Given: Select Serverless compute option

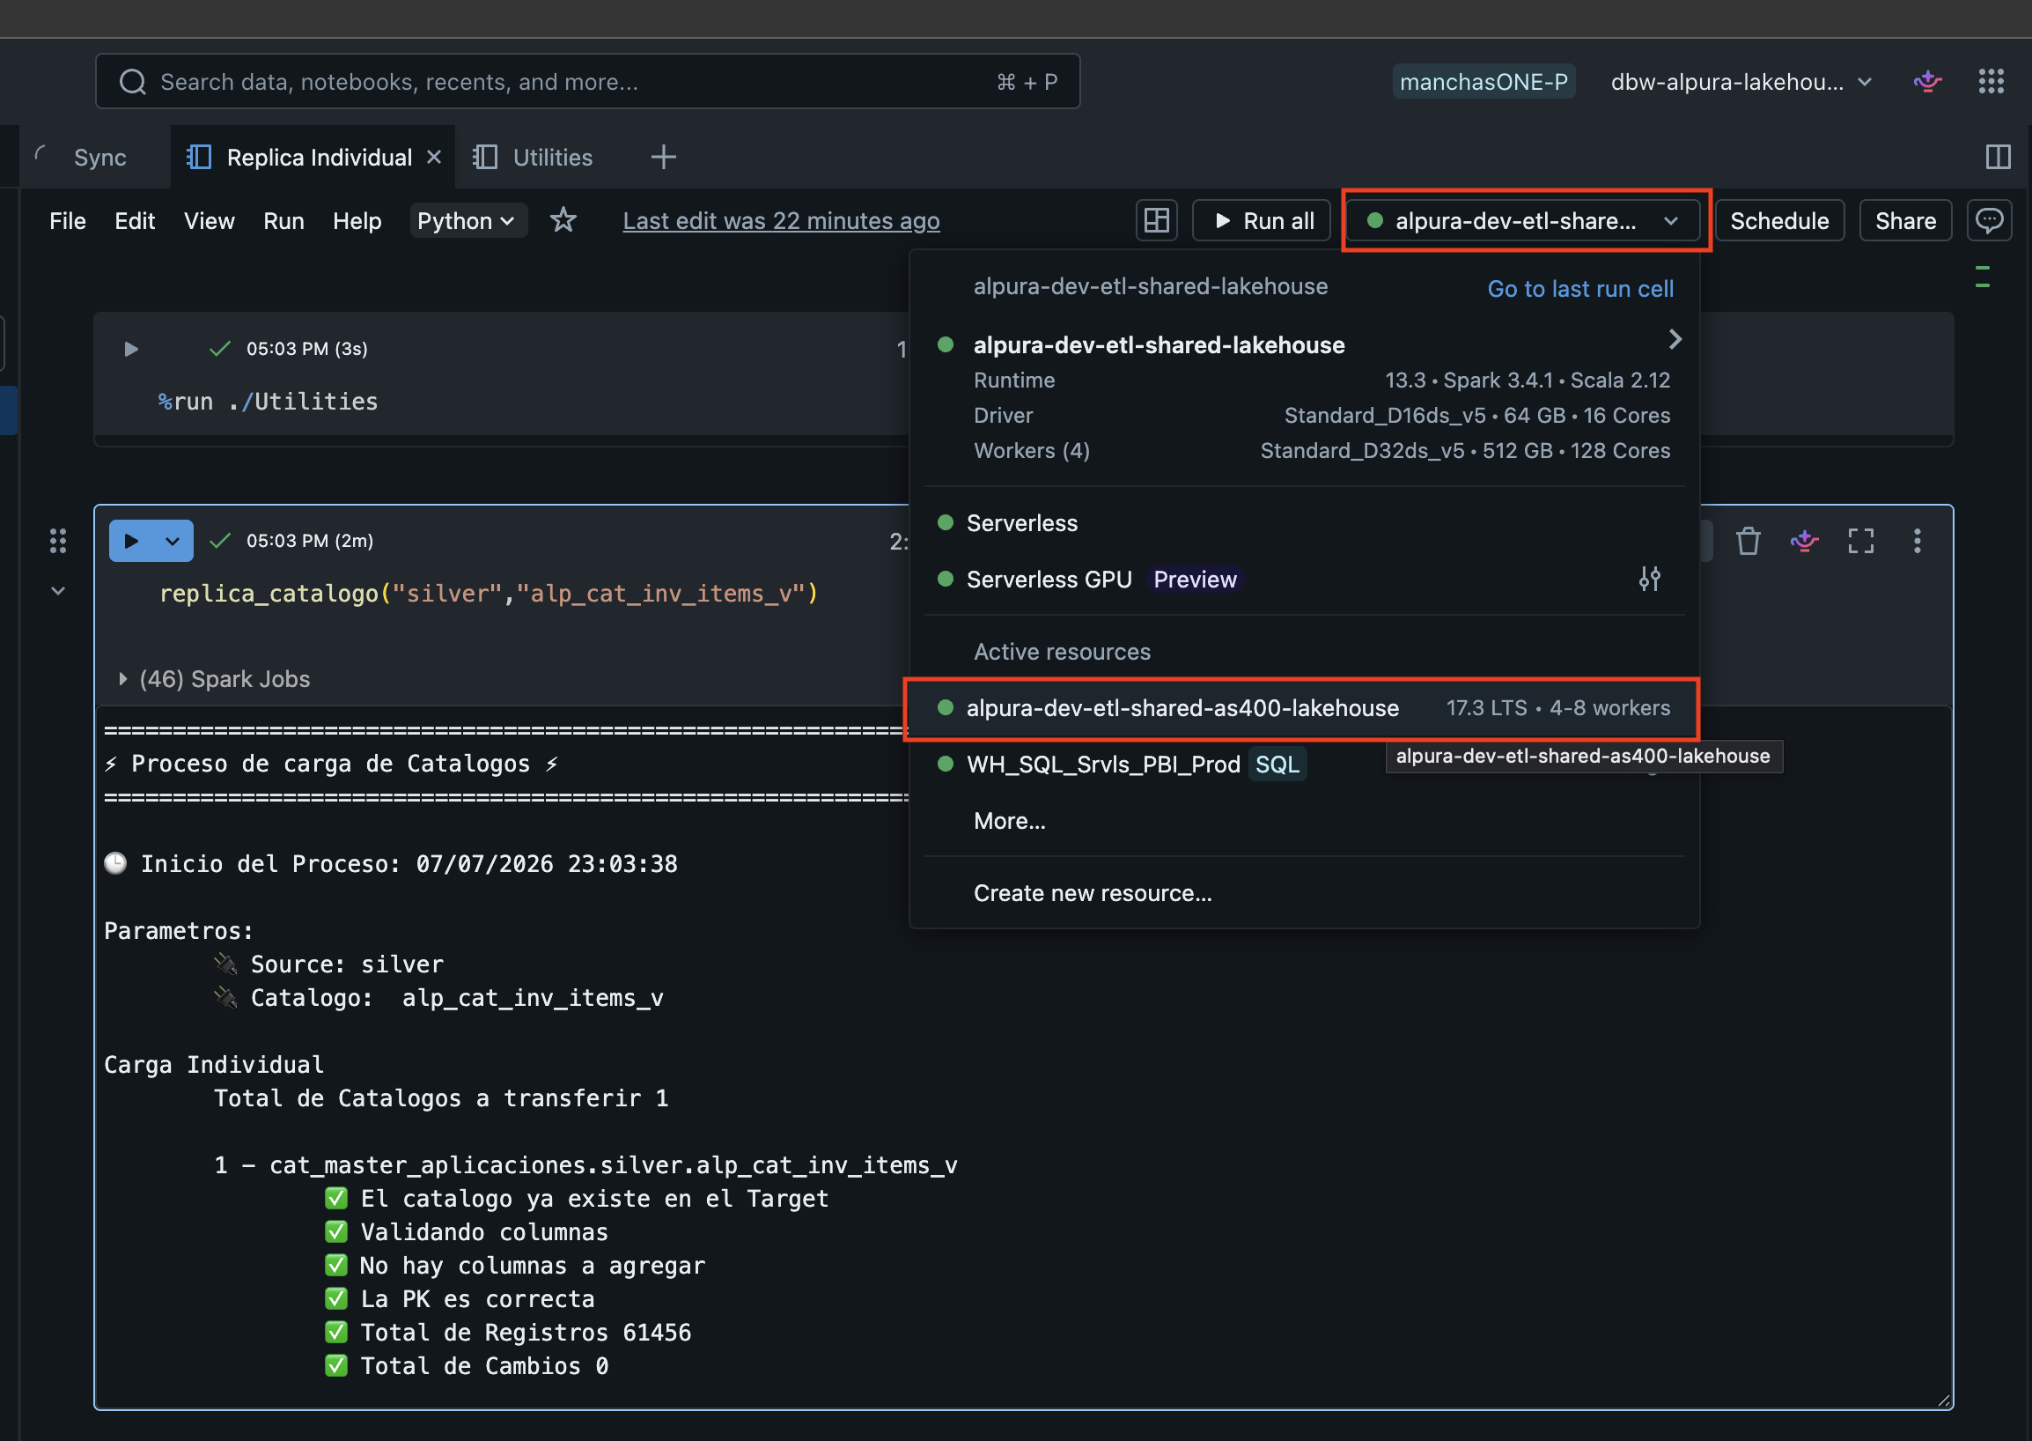Looking at the screenshot, I should coord(1305,523).
